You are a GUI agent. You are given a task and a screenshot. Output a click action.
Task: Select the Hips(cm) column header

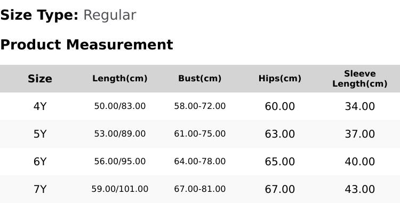[280, 79]
